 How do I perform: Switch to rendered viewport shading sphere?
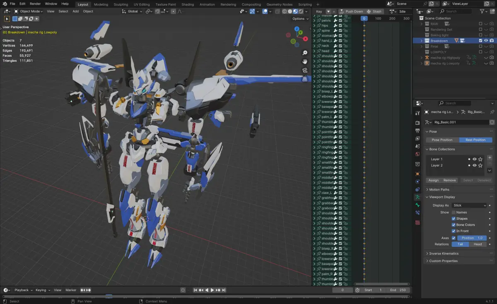pos(301,12)
